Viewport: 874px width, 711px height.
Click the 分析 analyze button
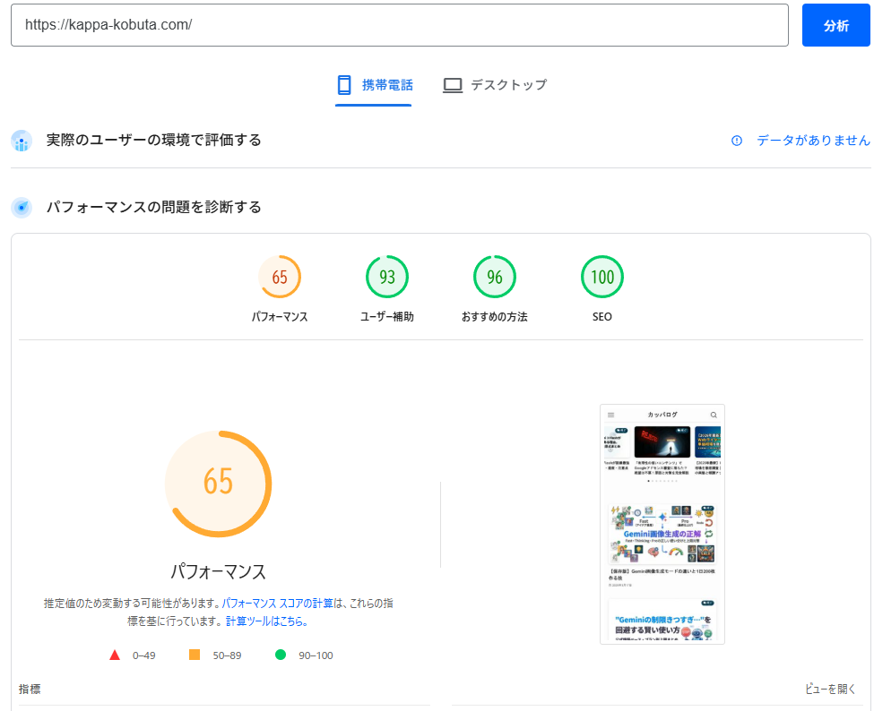835,25
